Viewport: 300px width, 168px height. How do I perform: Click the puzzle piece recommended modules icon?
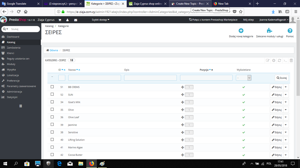pos(269,31)
